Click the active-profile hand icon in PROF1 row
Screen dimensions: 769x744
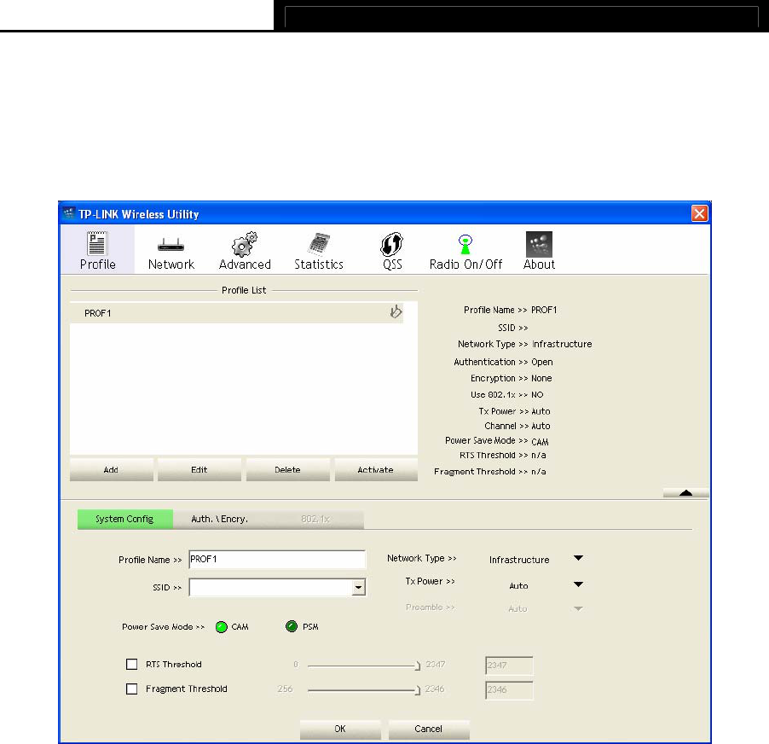click(x=396, y=311)
